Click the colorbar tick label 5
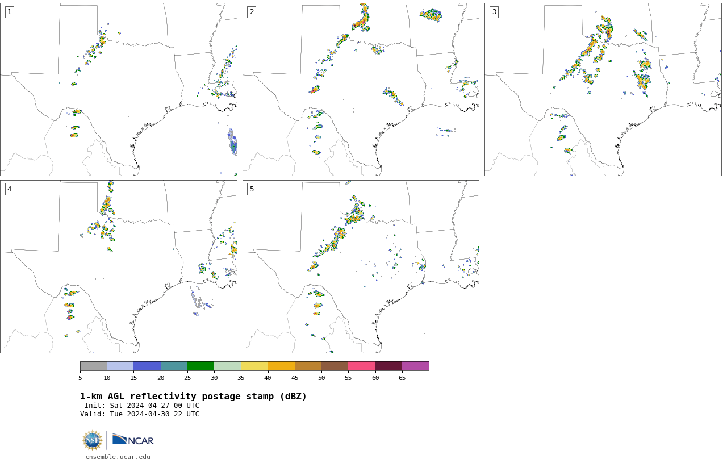The width and height of the screenshot is (727, 463). coord(80,378)
